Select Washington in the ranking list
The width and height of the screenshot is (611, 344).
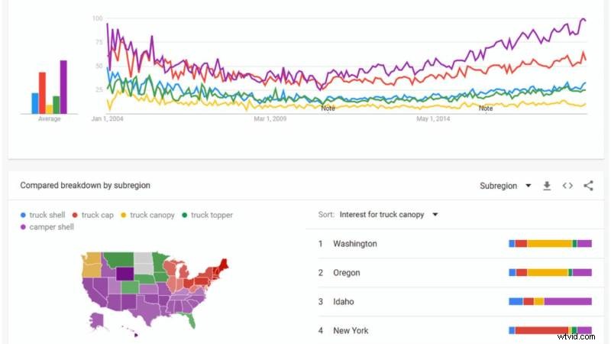point(354,244)
